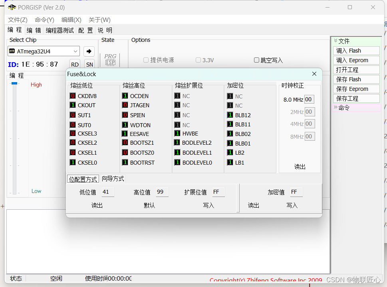Screen dimensions: 387x287
Task: Toggle the JTAGEN fuse bit
Action: [125, 105]
